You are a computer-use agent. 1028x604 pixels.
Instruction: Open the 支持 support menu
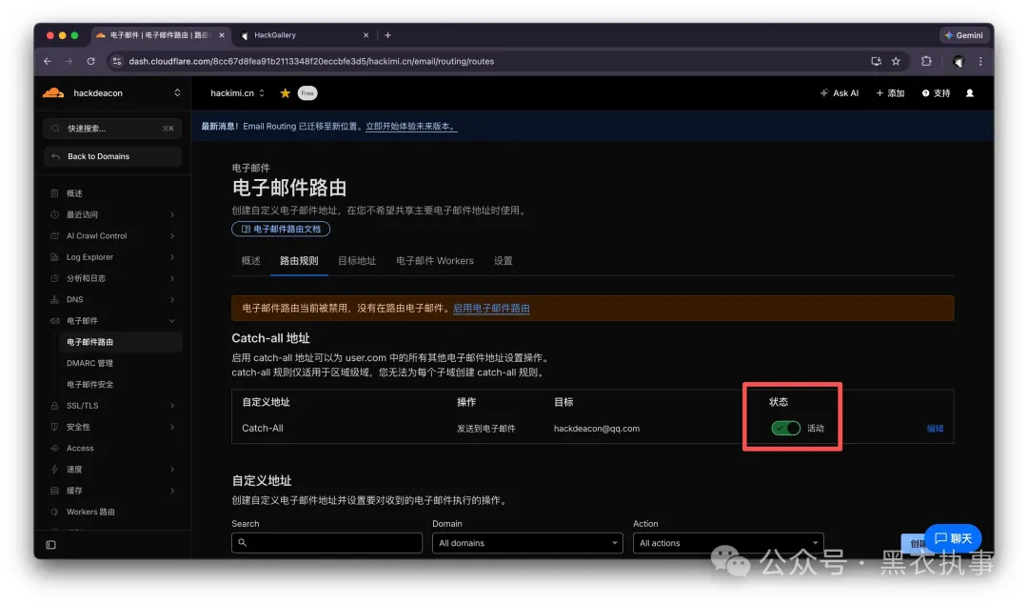936,93
